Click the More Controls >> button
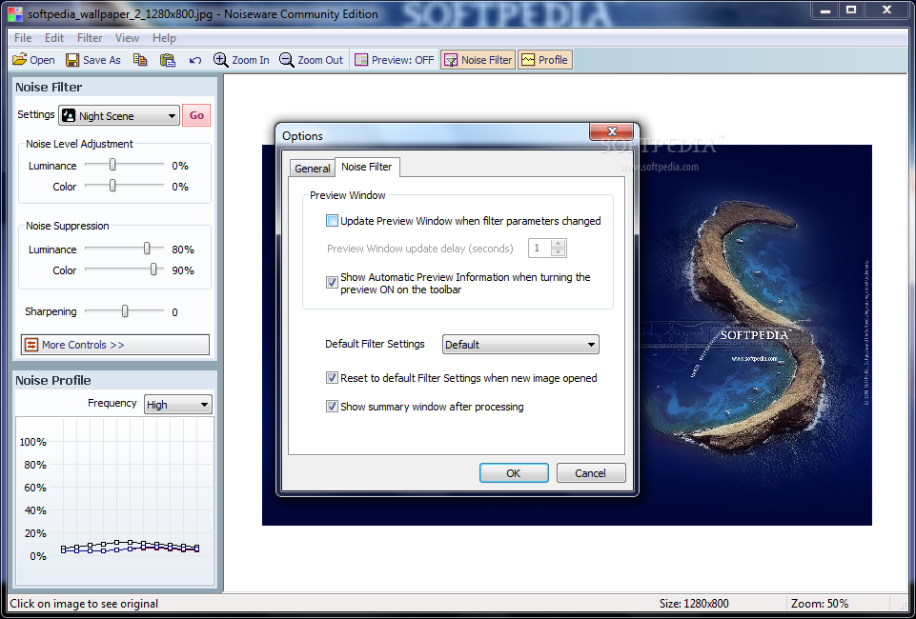Image resolution: width=916 pixels, height=619 pixels. pyautogui.click(x=115, y=345)
